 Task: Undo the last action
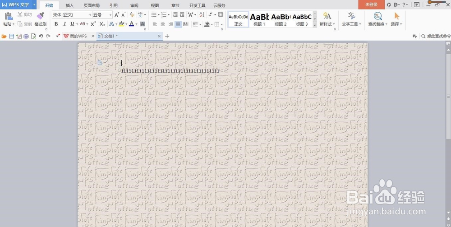click(41, 36)
